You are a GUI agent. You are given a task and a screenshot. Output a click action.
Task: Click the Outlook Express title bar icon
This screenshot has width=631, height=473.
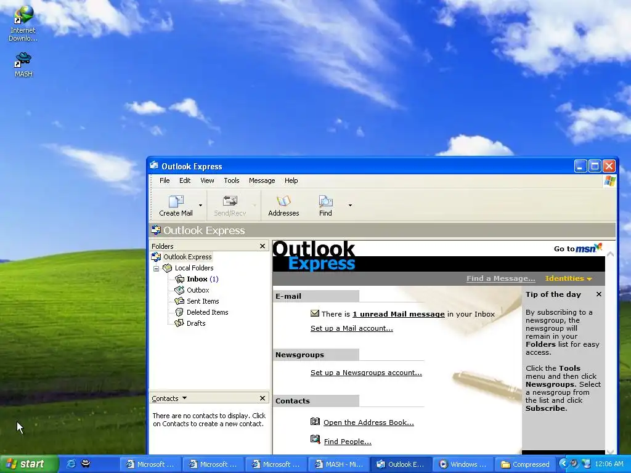154,166
